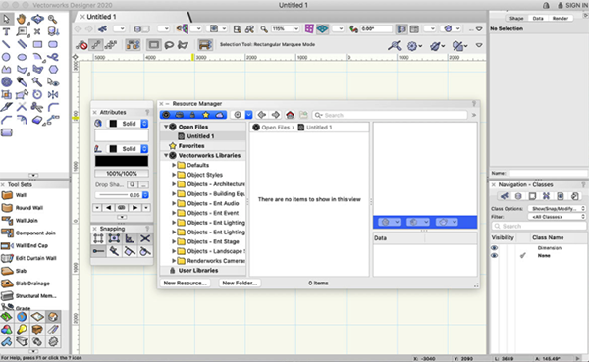Select the arrow Selection tool
589x362 pixels.
click(7, 19)
